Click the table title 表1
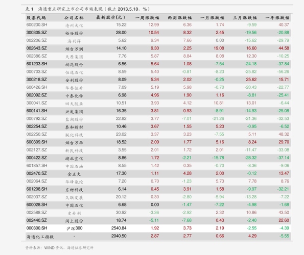Viewport: 304px width, 255px height. [x=29, y=9]
